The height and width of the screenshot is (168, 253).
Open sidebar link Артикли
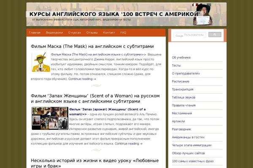(x=178, y=121)
